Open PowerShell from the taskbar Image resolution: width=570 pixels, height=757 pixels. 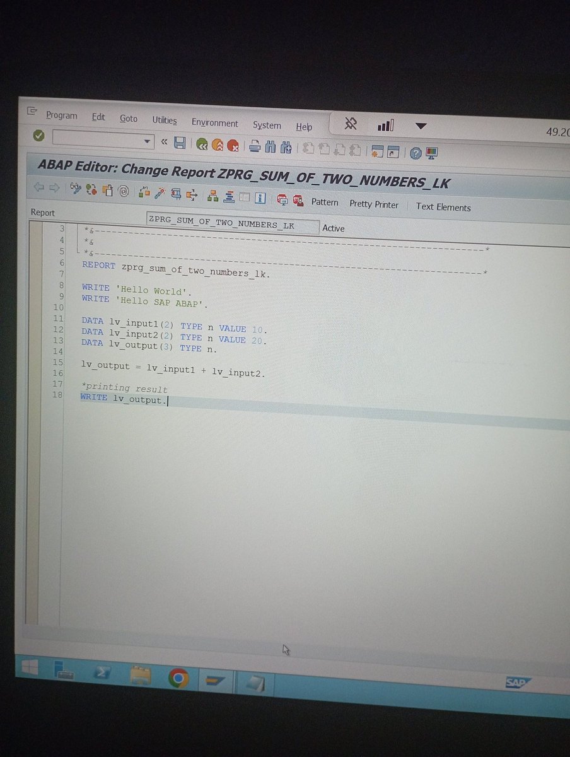click(103, 673)
